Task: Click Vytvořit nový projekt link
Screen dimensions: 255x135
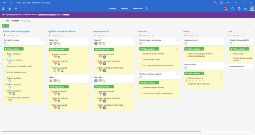Action: [47, 15]
